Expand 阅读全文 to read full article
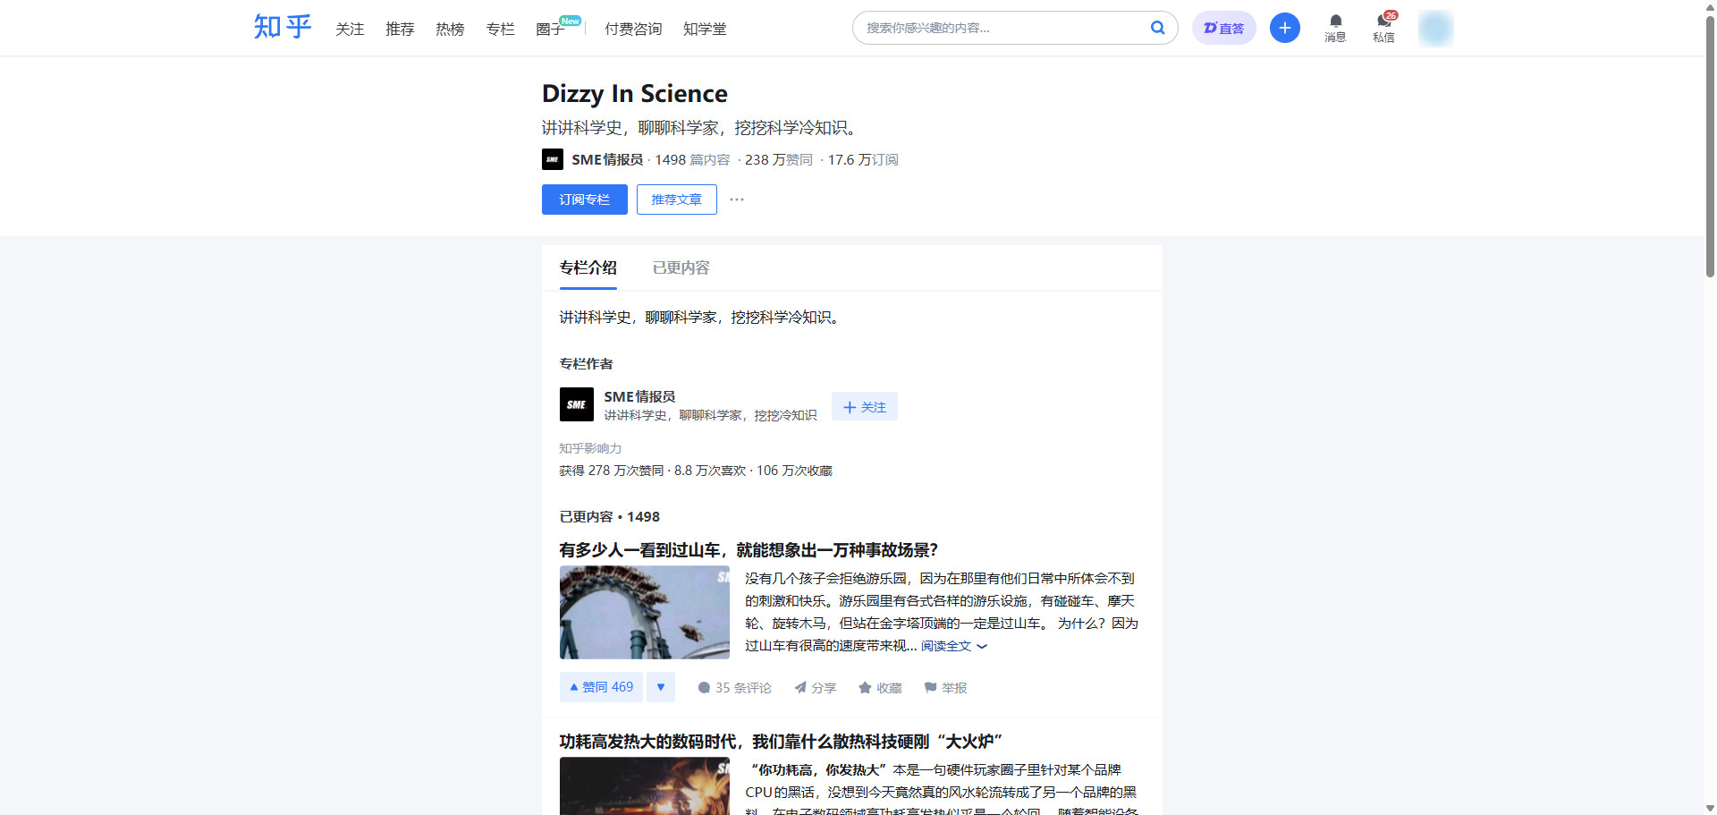This screenshot has height=815, width=1717. 953,646
